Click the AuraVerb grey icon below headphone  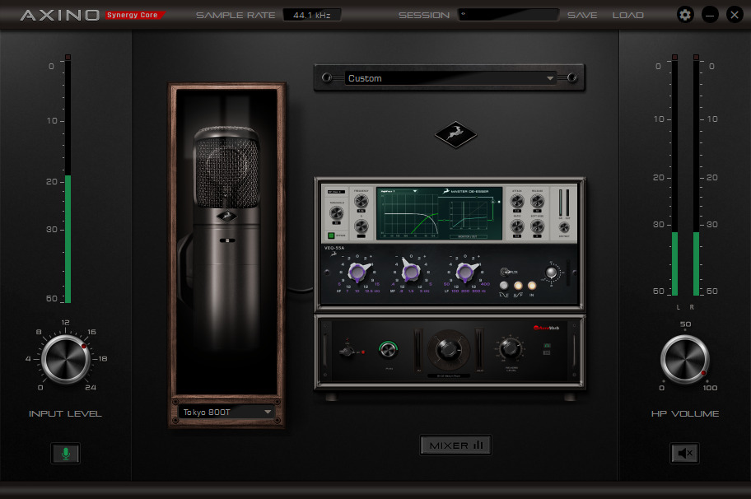coord(547,353)
